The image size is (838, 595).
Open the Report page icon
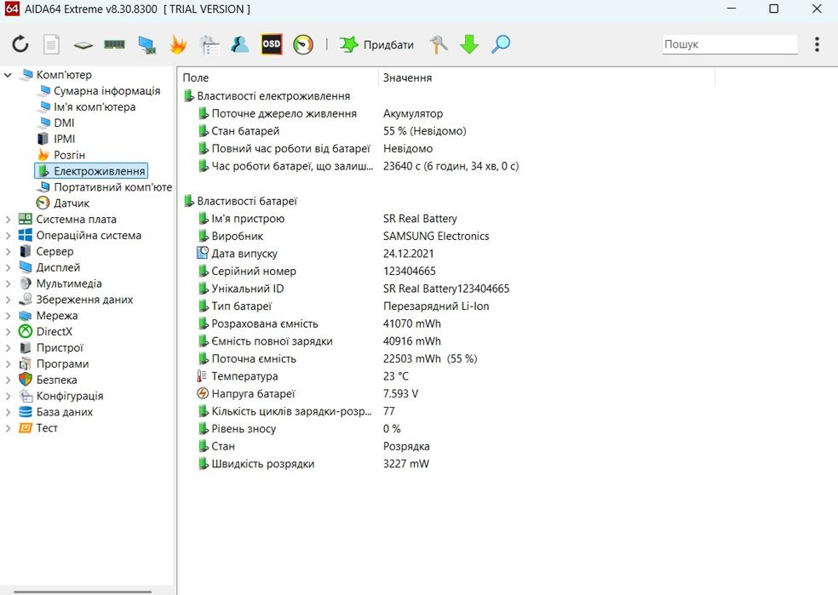pyautogui.click(x=51, y=44)
